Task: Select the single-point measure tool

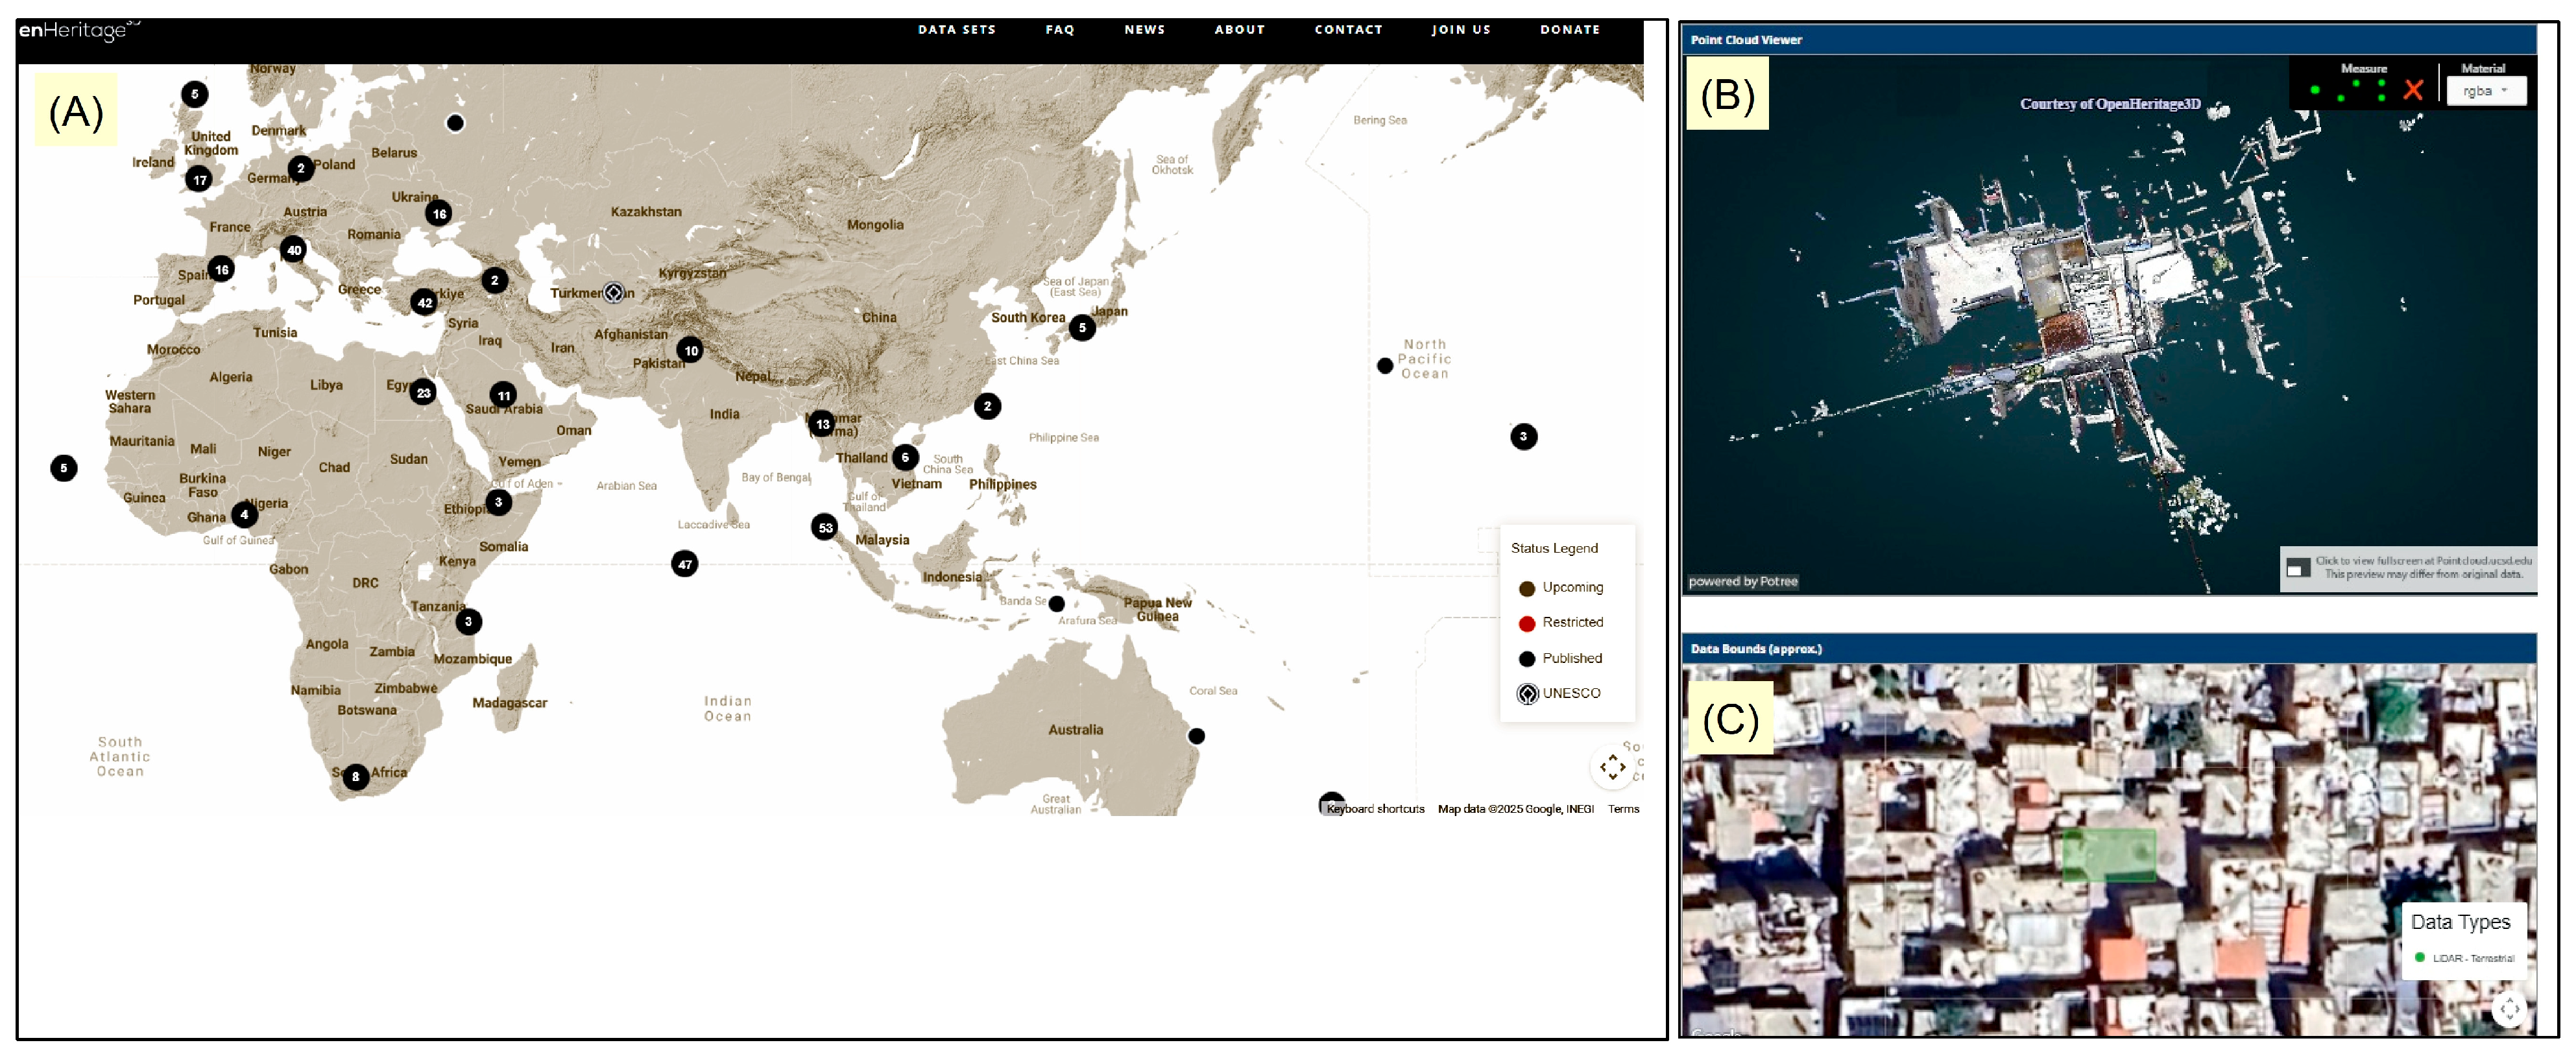Action: 2314,91
